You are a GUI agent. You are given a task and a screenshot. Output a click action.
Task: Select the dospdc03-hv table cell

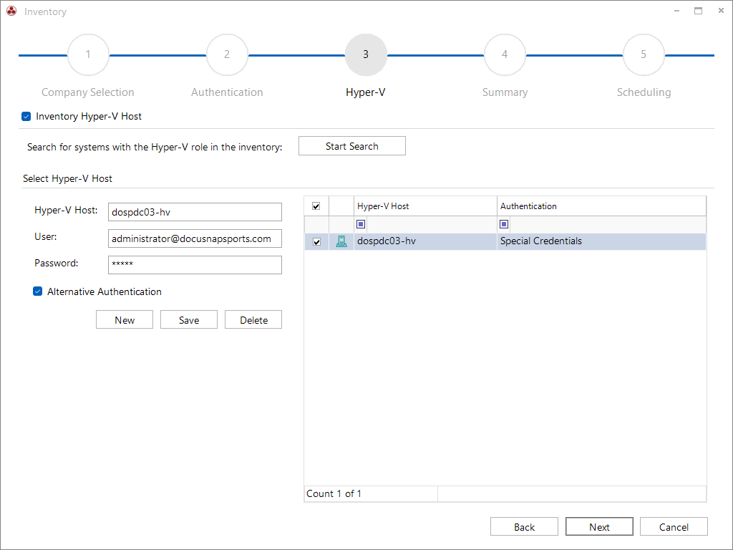click(x=425, y=241)
